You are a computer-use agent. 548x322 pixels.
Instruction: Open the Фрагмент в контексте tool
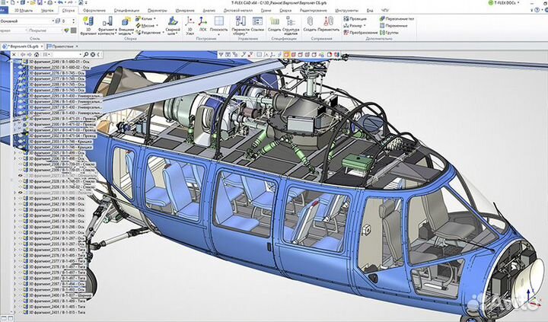coord(107,25)
